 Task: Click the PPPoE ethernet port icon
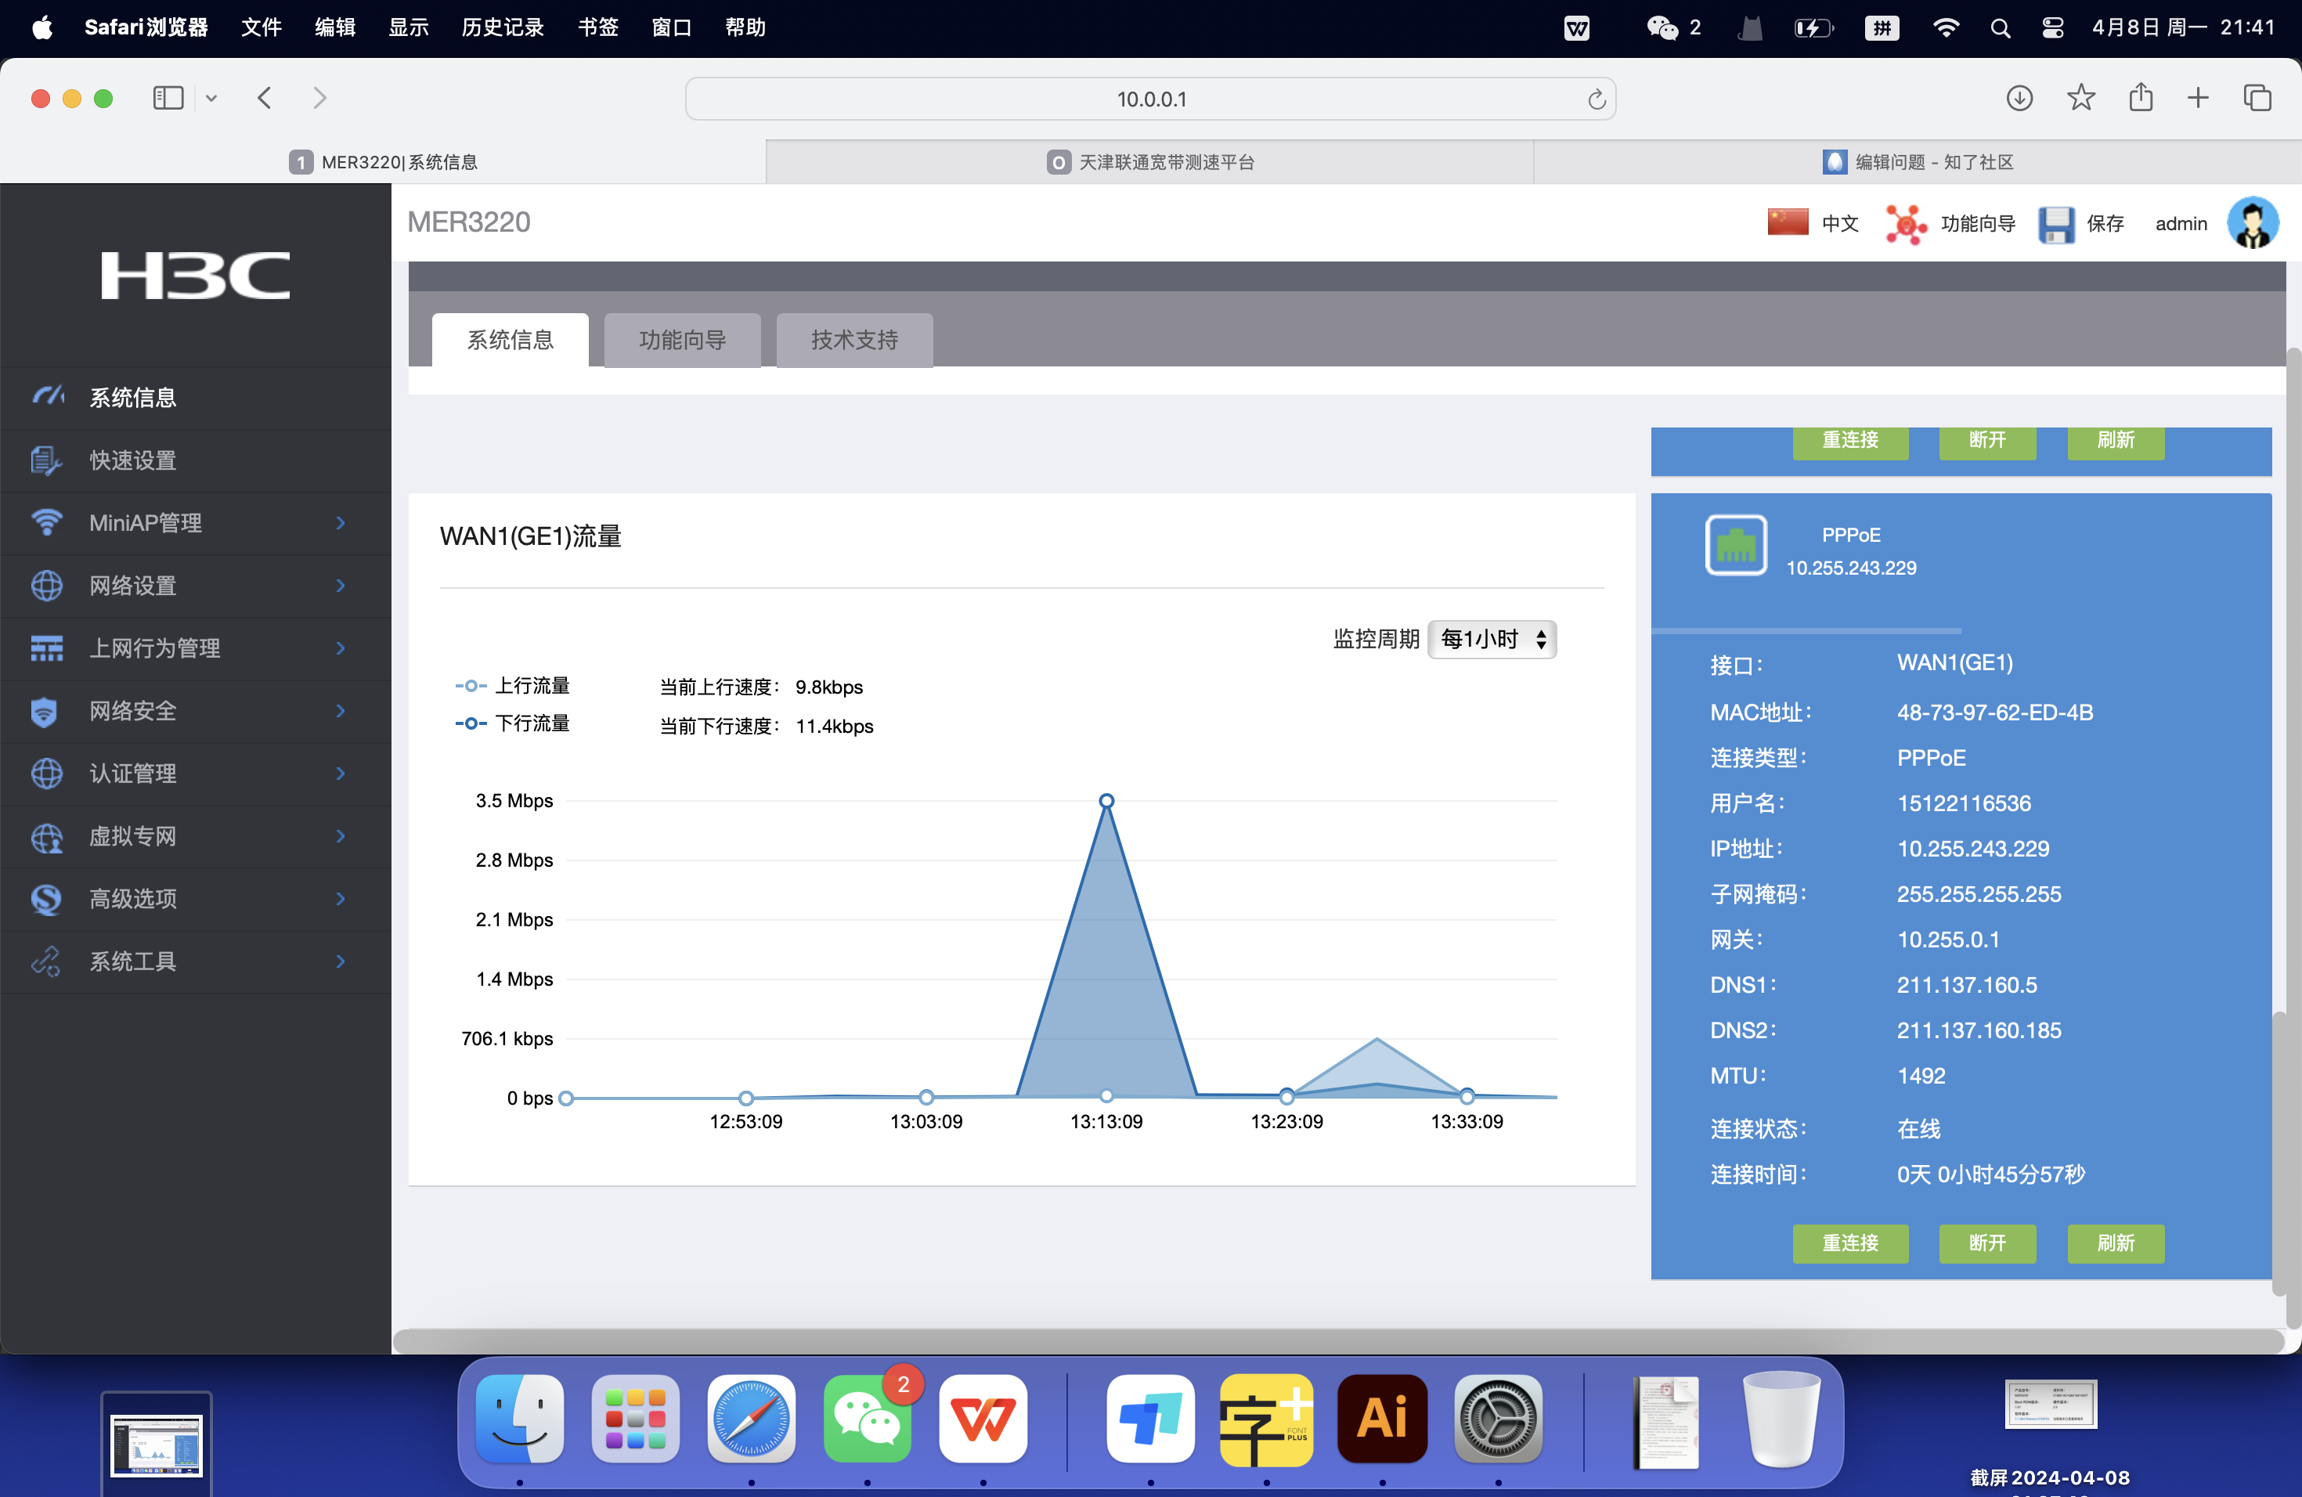tap(1735, 546)
